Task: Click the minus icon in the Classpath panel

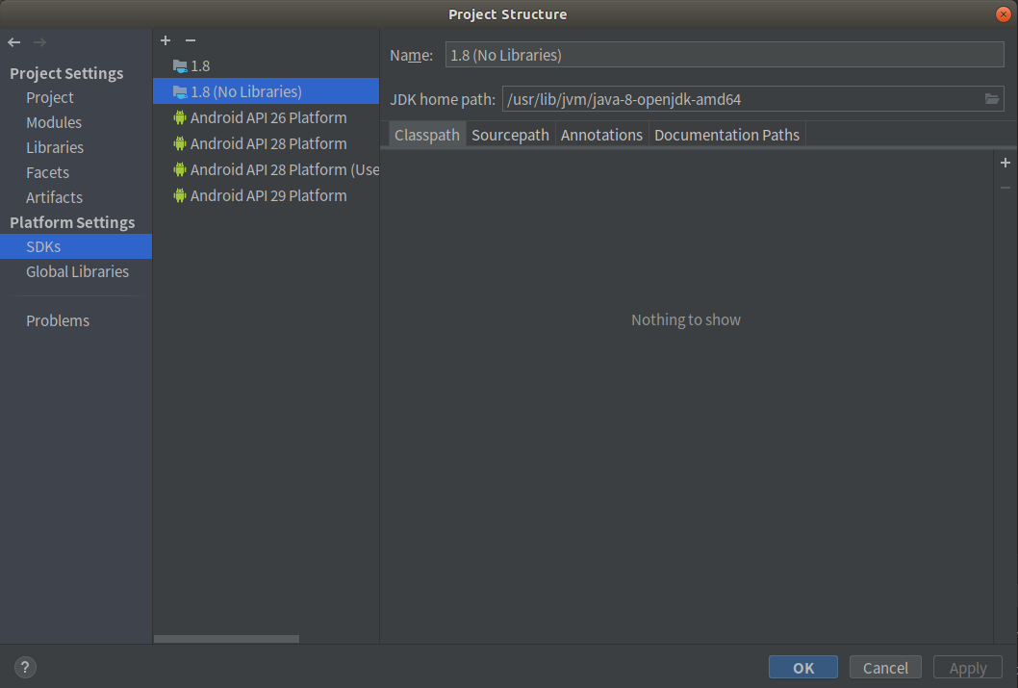Action: tap(1005, 188)
